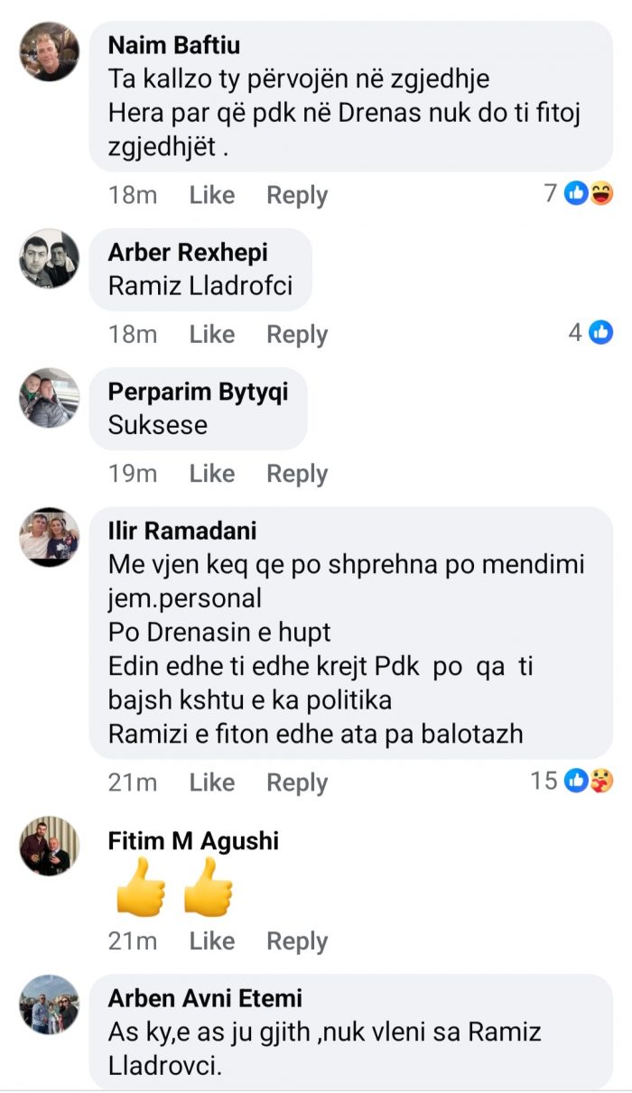This screenshot has height=1093, width=632.
Task: View the 4 likes on Arber Rexhepi's comment
Action: point(590,332)
